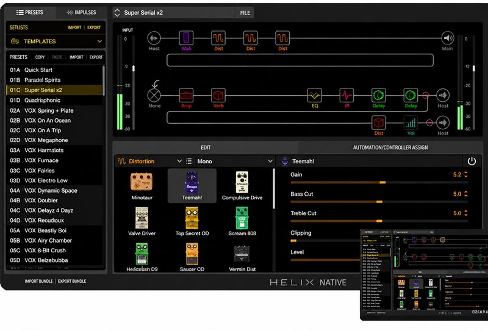Image resolution: width=488 pixels, height=331 pixels.
Task: Choose the Scream 808 pedal
Action: coord(242,221)
